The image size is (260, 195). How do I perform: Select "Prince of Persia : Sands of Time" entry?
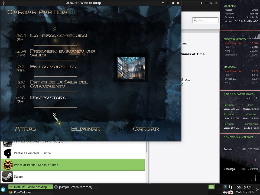point(73,165)
